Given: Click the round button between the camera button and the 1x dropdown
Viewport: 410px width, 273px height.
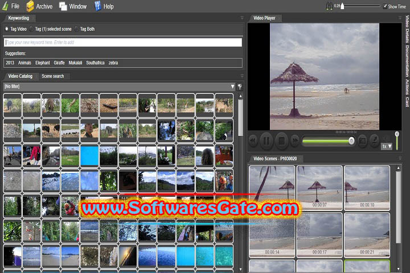Looking at the screenshot, I should (x=374, y=141).
